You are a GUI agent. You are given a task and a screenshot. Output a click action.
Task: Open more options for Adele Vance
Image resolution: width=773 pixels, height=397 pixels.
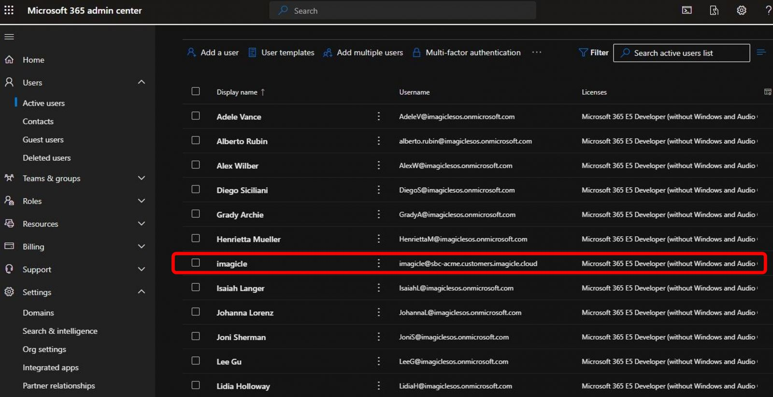379,116
